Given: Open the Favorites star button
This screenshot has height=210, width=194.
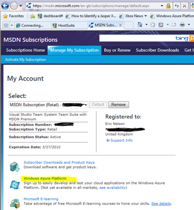Looking at the screenshot, I should (x=13, y=16).
